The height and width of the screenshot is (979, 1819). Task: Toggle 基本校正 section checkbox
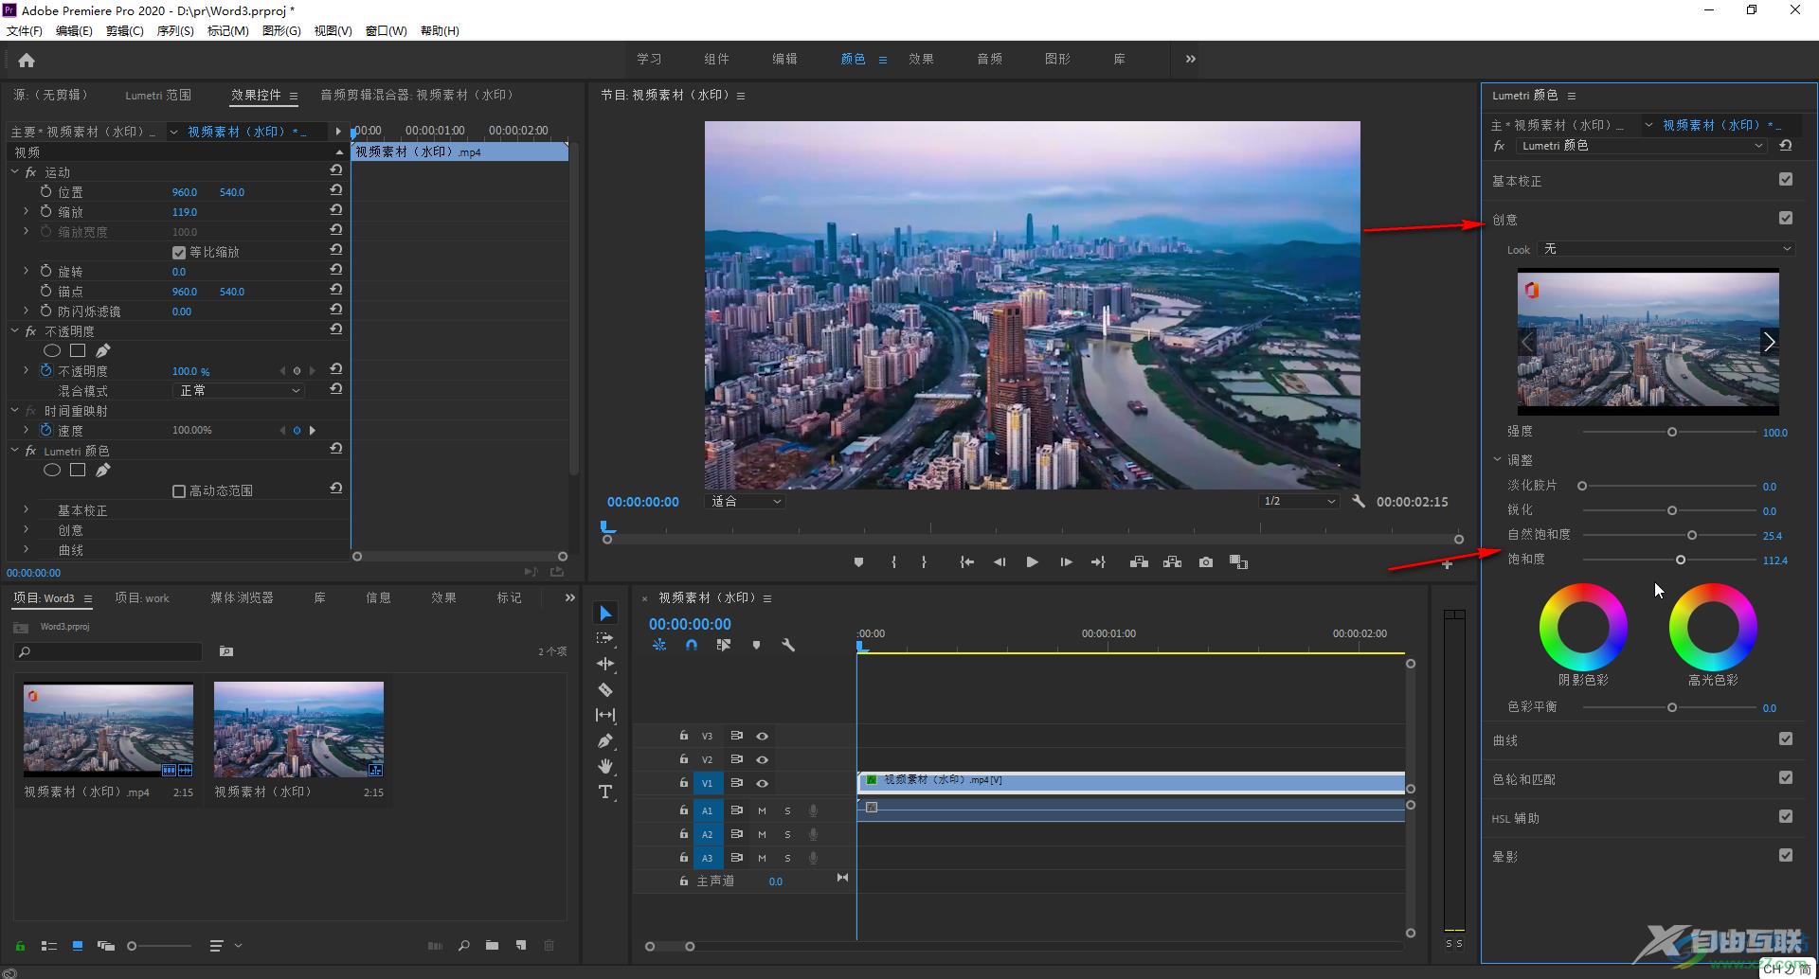coord(1786,180)
